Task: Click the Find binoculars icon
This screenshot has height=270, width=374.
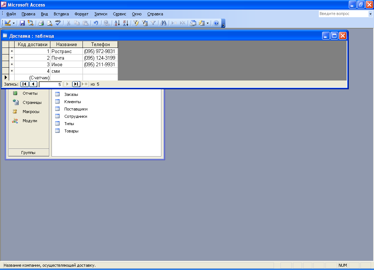Action: coord(163,23)
